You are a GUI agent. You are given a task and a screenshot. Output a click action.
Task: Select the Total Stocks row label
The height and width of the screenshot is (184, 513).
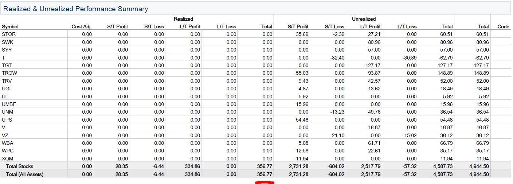(x=20, y=166)
